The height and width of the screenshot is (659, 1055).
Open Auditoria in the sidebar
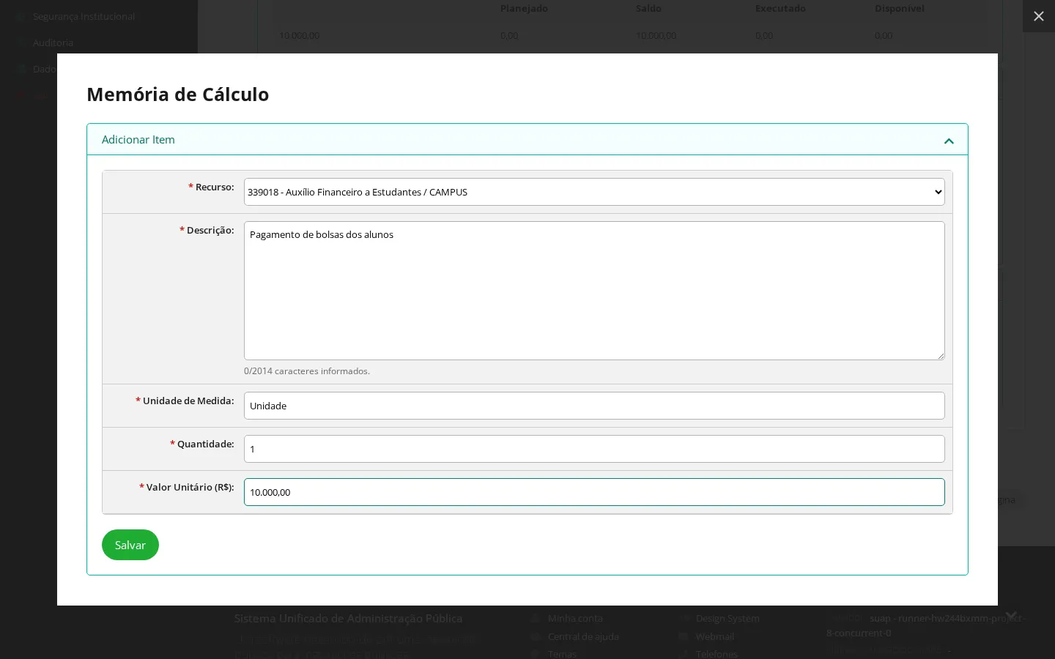point(53,42)
